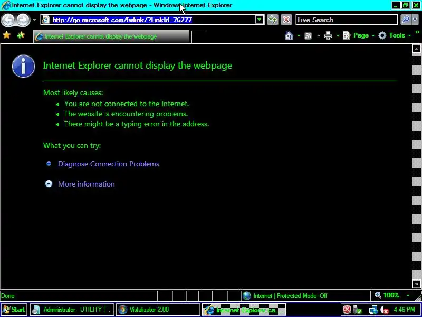Click the Home toolbar icon
422x317 pixels.
coord(289,35)
